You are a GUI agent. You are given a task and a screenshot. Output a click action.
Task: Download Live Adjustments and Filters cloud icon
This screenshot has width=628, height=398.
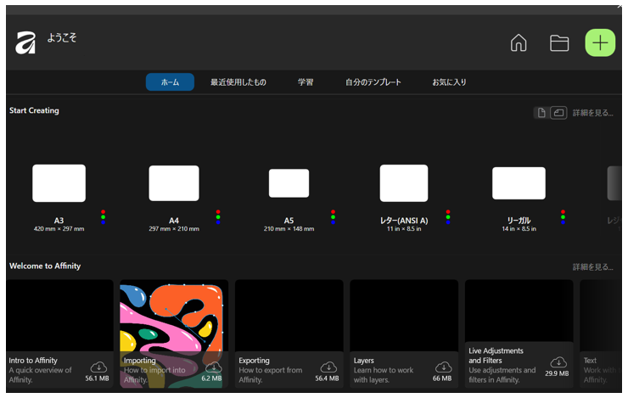tap(558, 362)
